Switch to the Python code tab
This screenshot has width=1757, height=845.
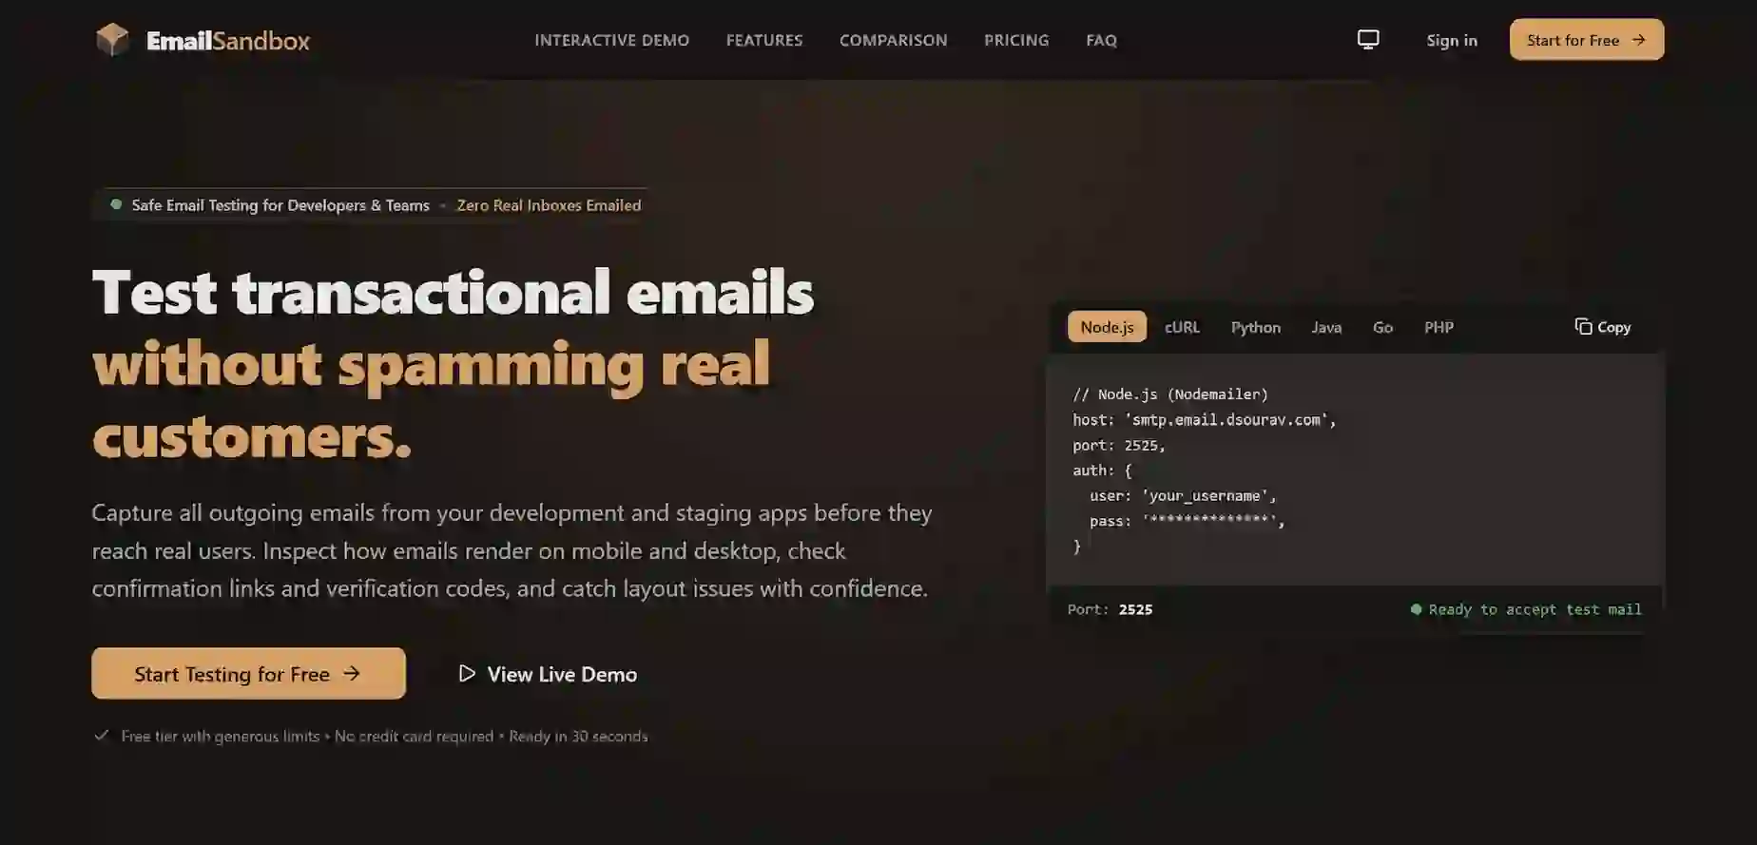click(x=1256, y=327)
